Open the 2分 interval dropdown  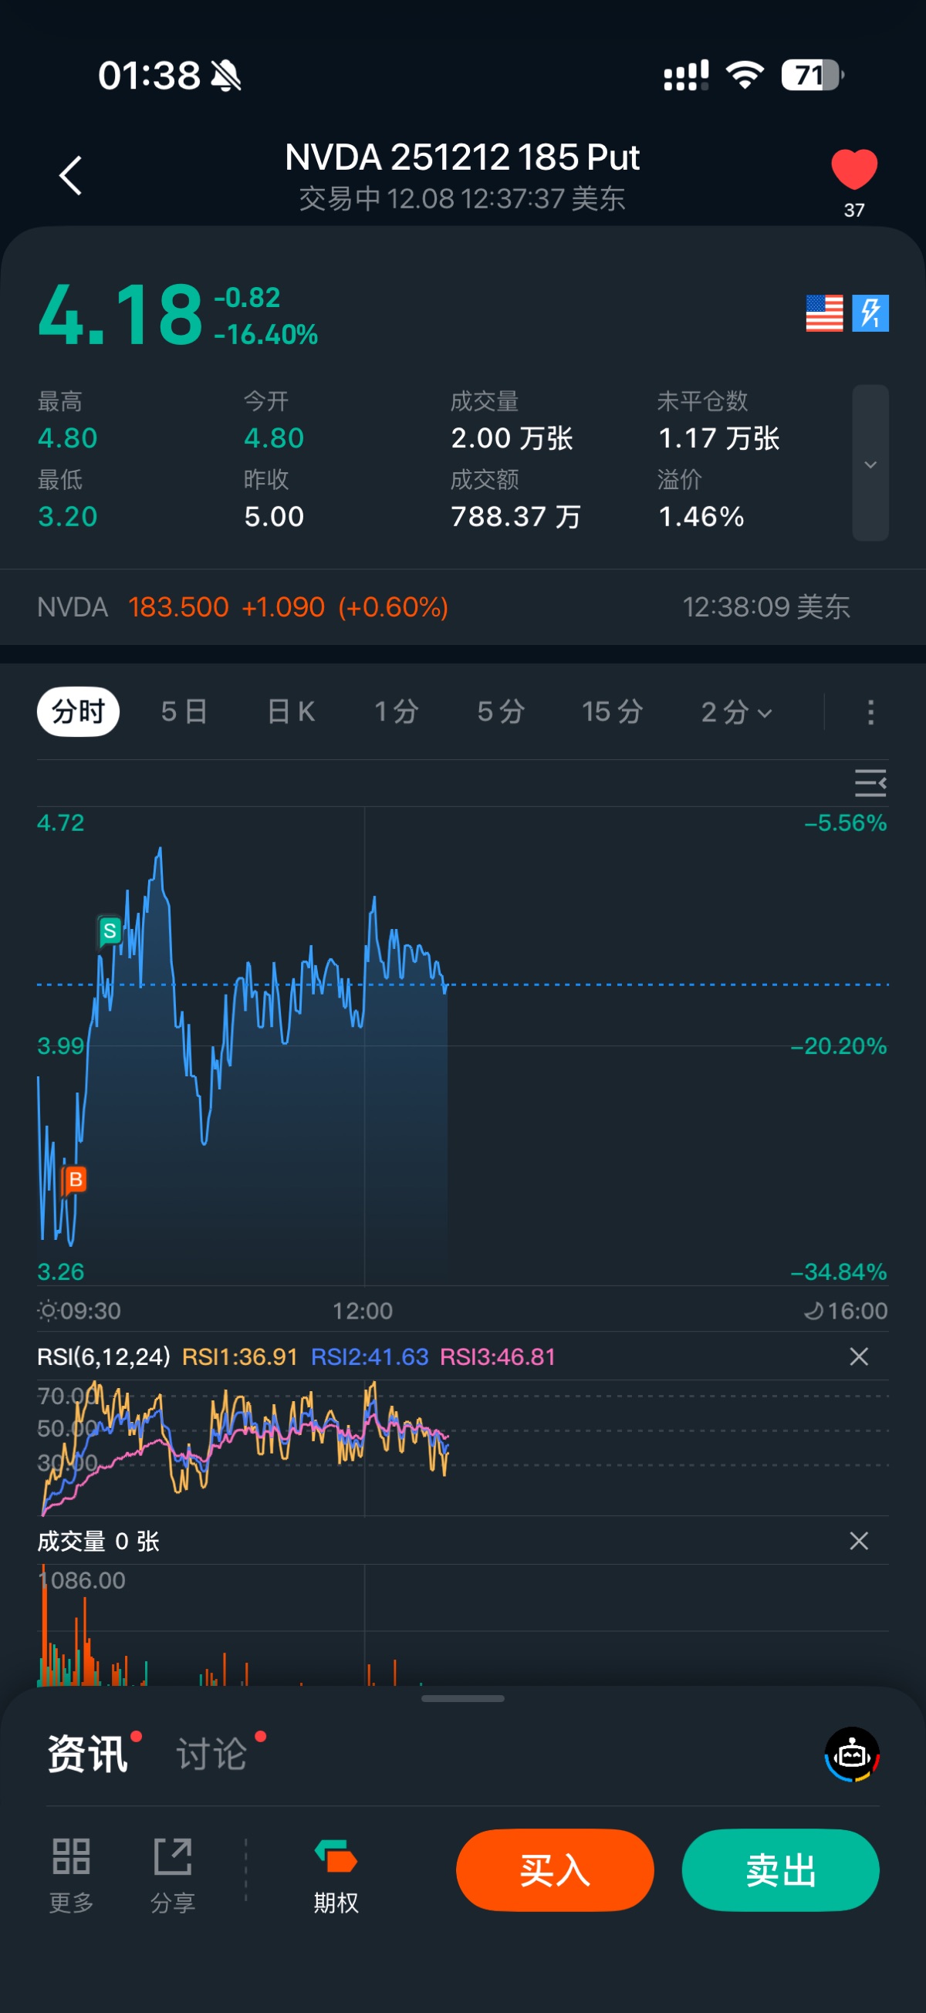pyautogui.click(x=737, y=712)
